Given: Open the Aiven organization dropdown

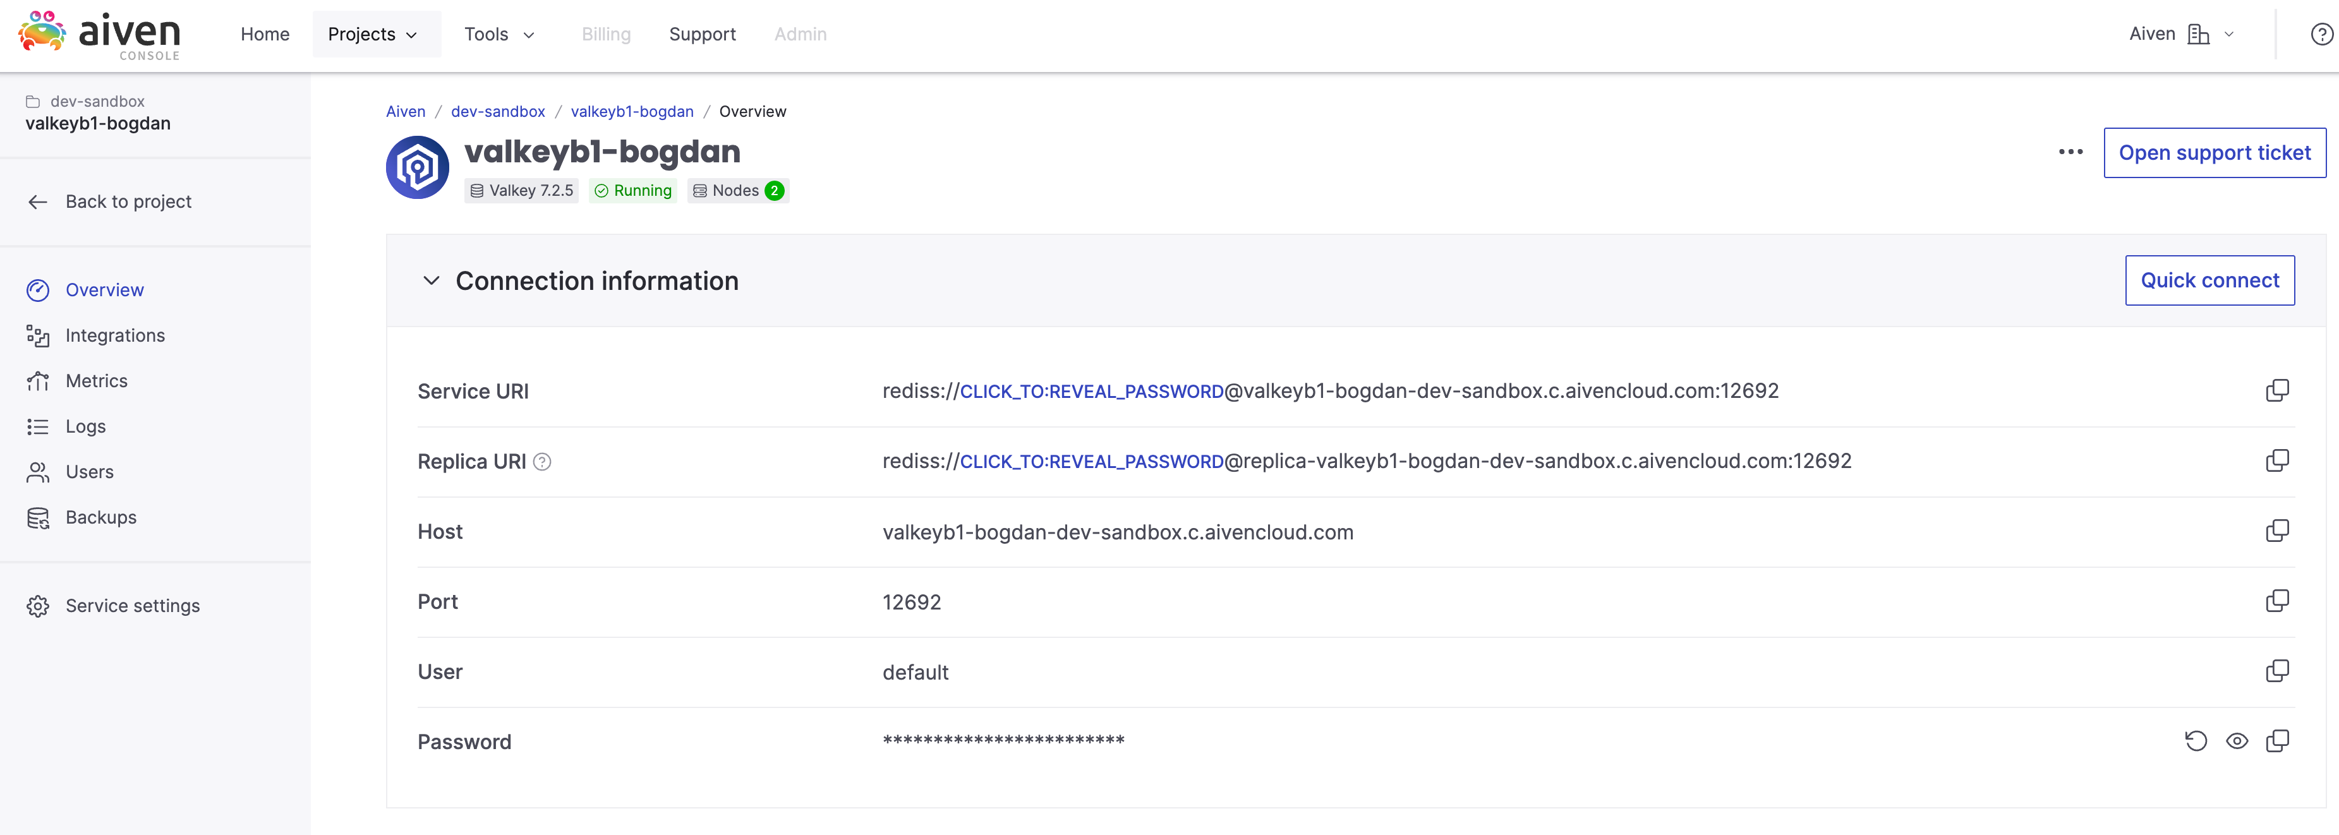Looking at the screenshot, I should pos(2181,35).
